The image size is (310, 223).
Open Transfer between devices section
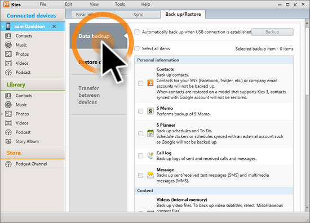99,95
